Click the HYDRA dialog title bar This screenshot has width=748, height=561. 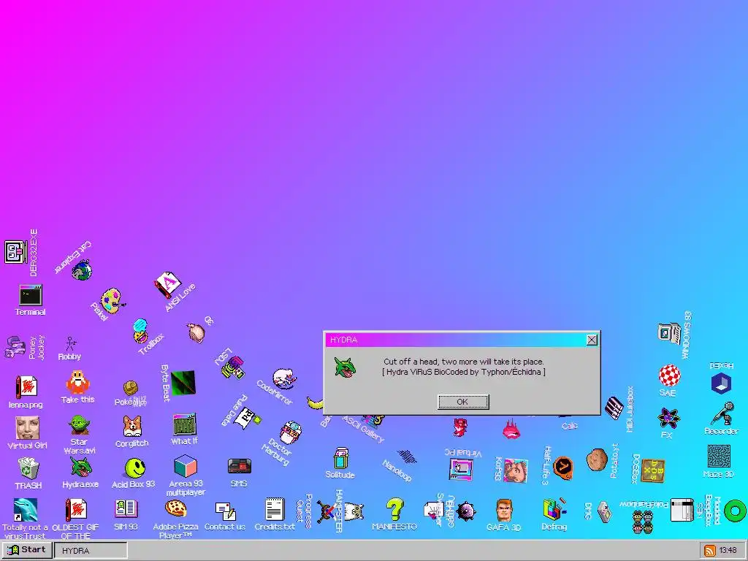(x=462, y=340)
